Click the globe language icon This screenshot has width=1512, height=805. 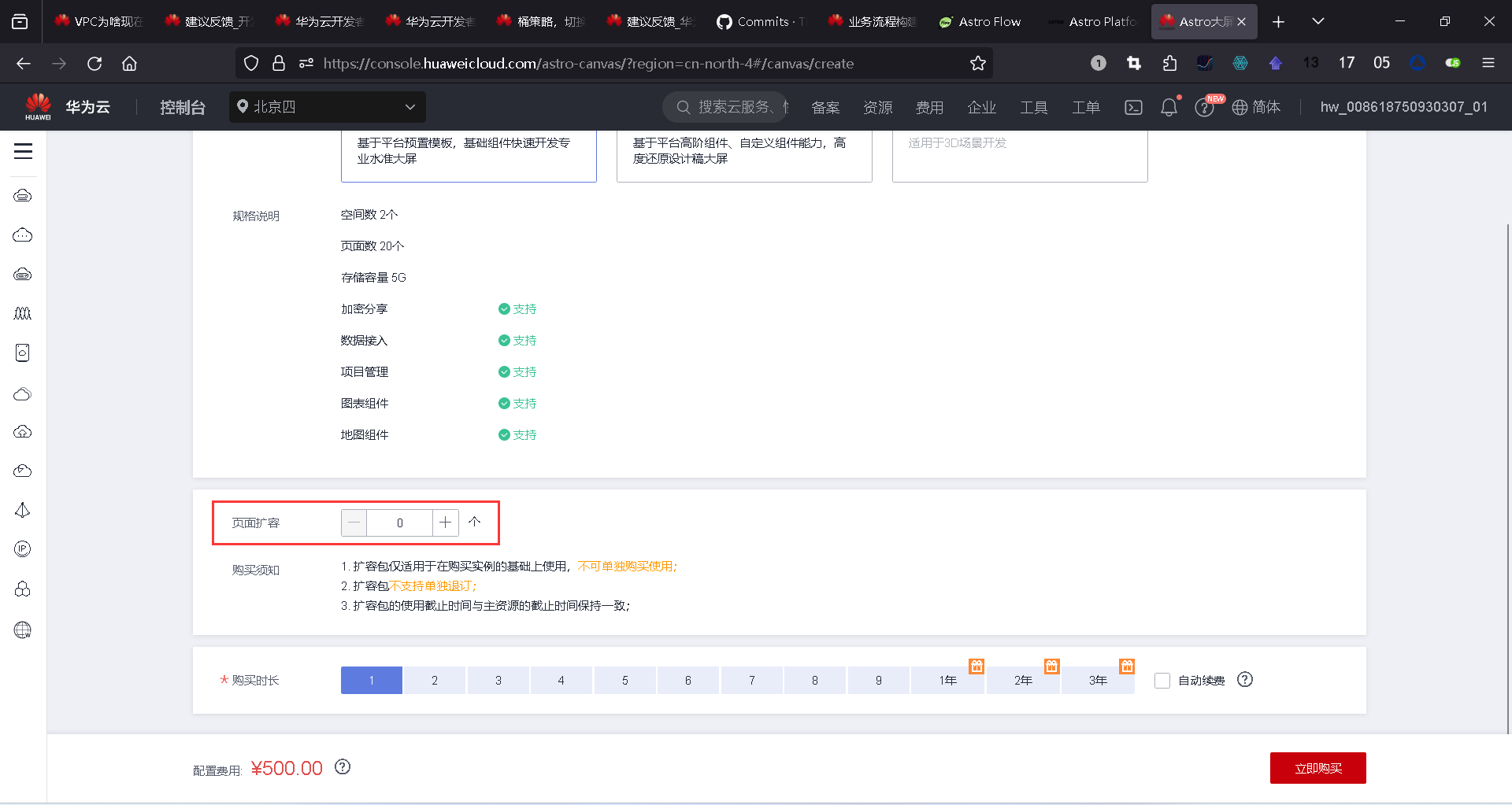1240,107
